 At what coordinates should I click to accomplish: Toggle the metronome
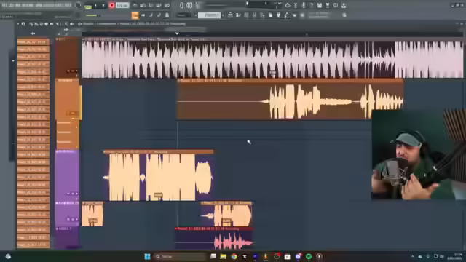[135, 5]
